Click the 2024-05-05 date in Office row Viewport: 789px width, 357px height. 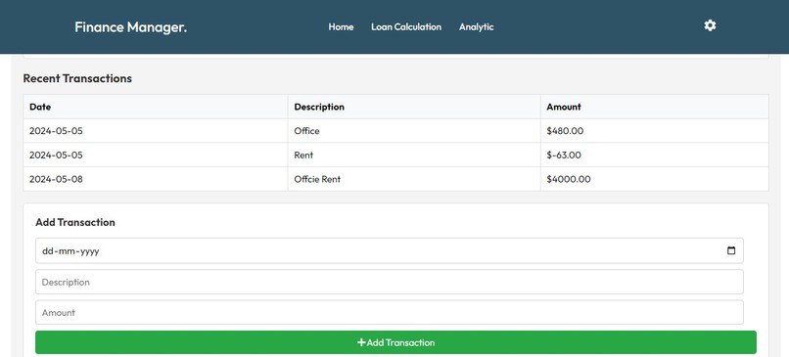[x=156, y=131]
